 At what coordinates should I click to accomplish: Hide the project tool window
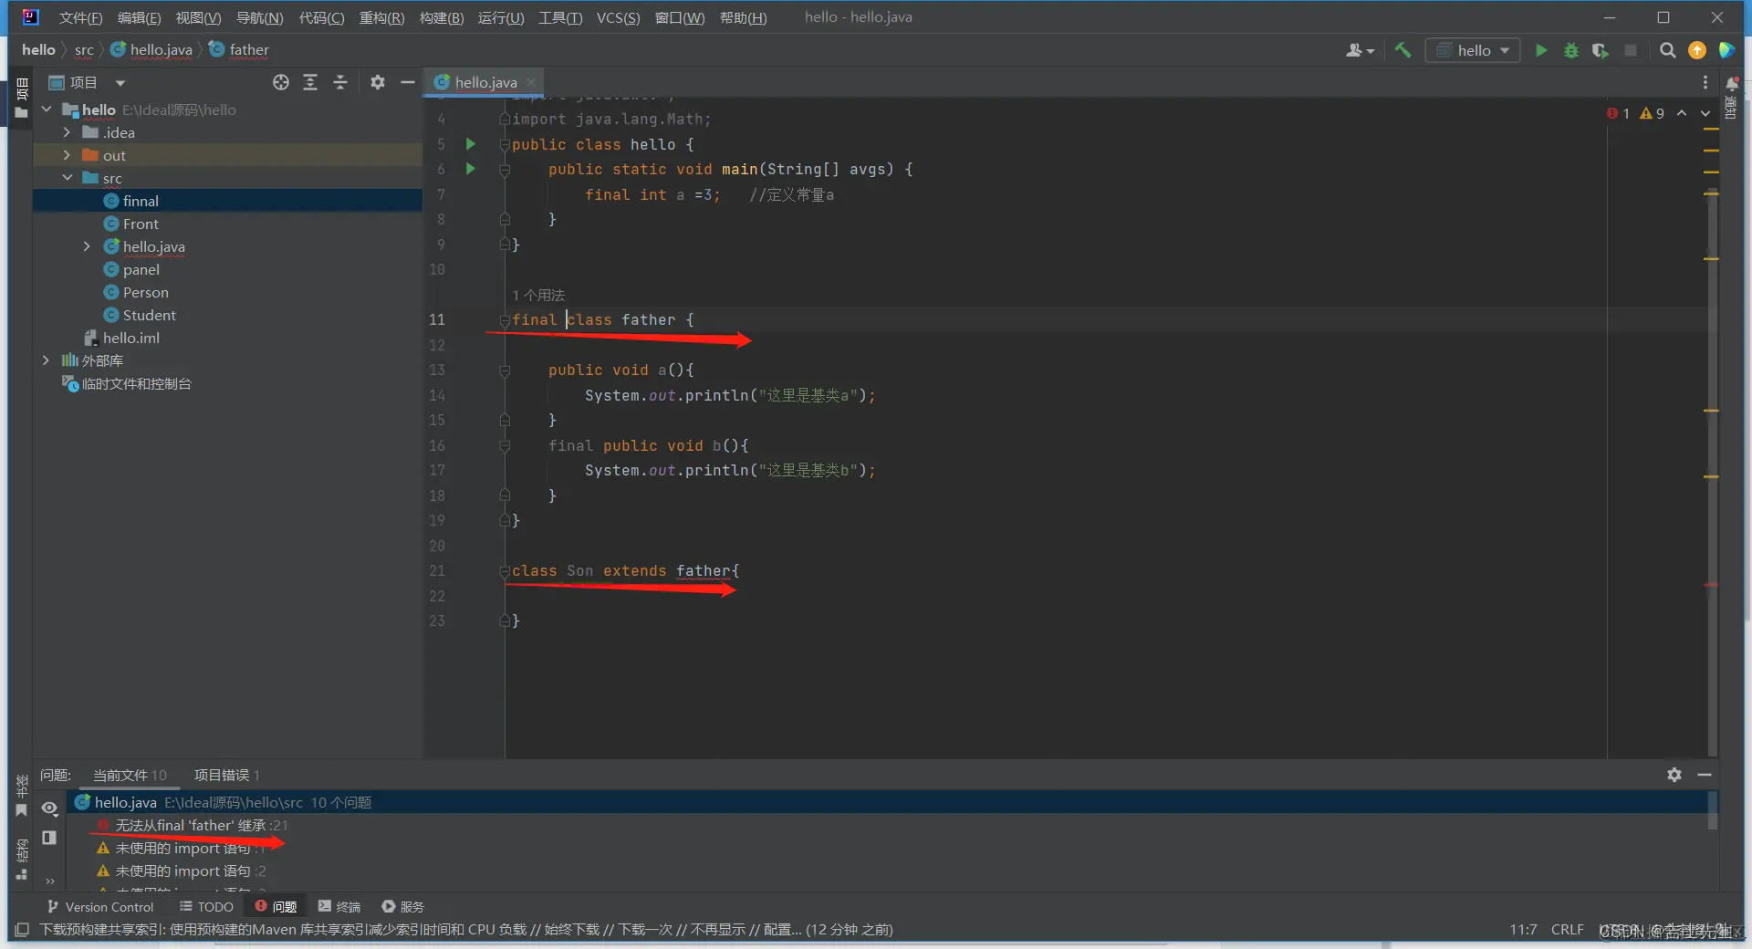[407, 82]
